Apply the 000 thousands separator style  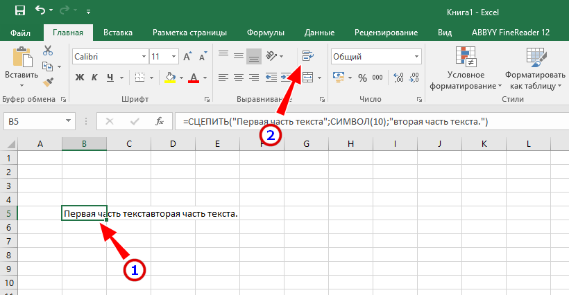coord(377,78)
